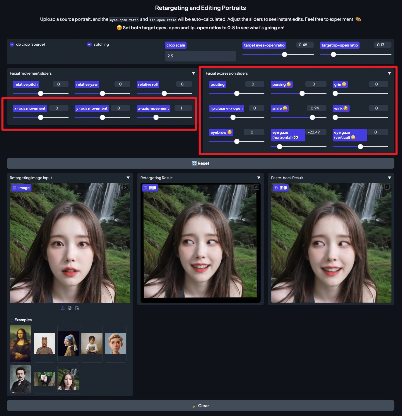The image size is (402, 416).
Task: Click the Reset button text
Action: tap(203, 163)
